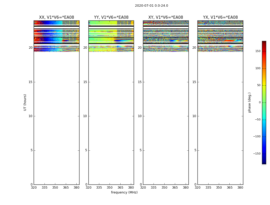The image size is (270, 205).
Task: Click the "YX, V1*V6=*EA08" panel title
Action: (220, 17)
